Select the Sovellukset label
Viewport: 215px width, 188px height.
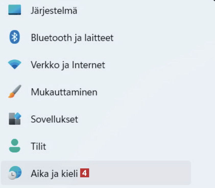point(54,119)
